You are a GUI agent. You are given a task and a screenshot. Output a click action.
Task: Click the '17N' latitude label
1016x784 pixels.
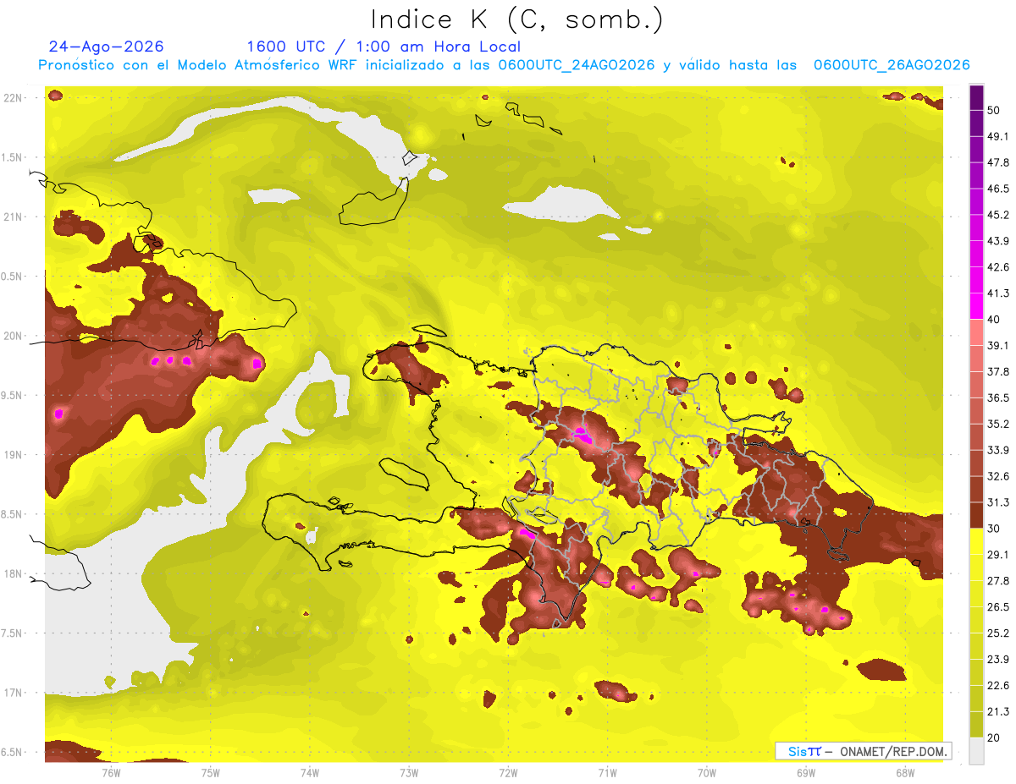[14, 693]
